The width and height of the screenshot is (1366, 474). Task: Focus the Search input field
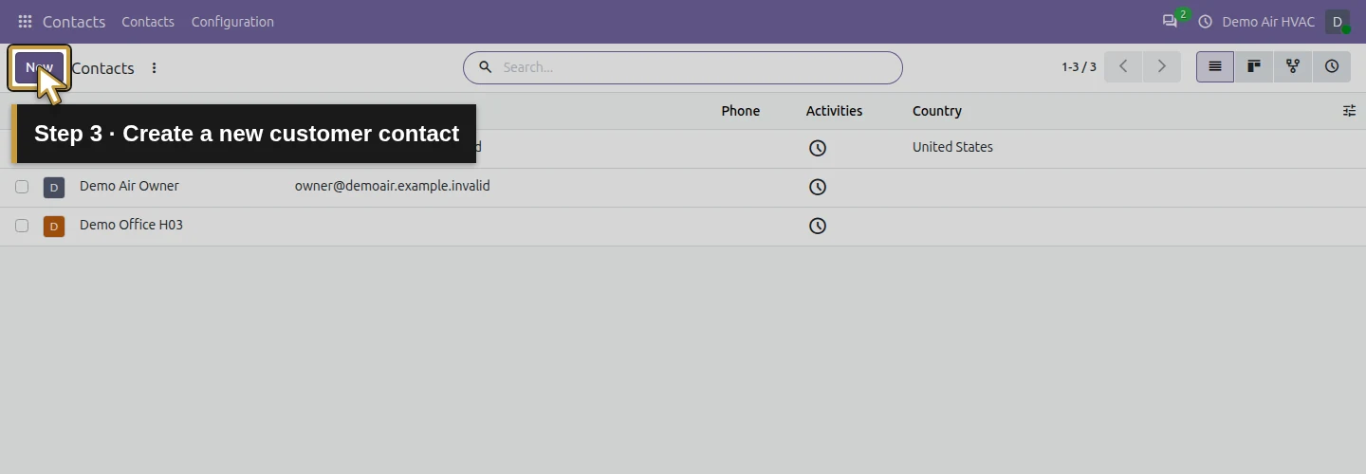(697, 67)
